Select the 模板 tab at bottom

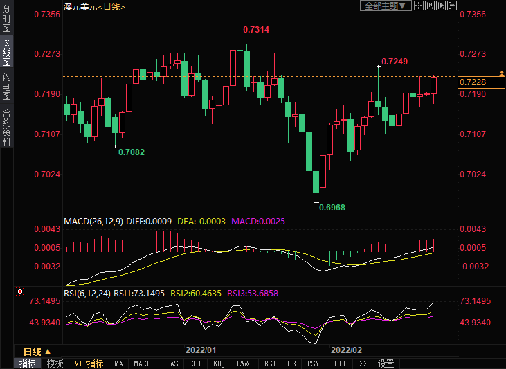(x=55, y=363)
